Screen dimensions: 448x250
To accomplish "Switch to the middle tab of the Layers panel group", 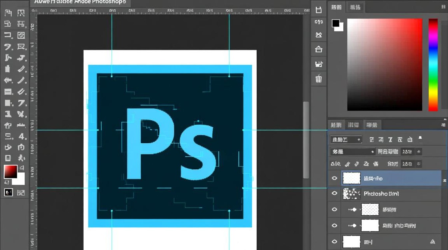I will (x=353, y=125).
